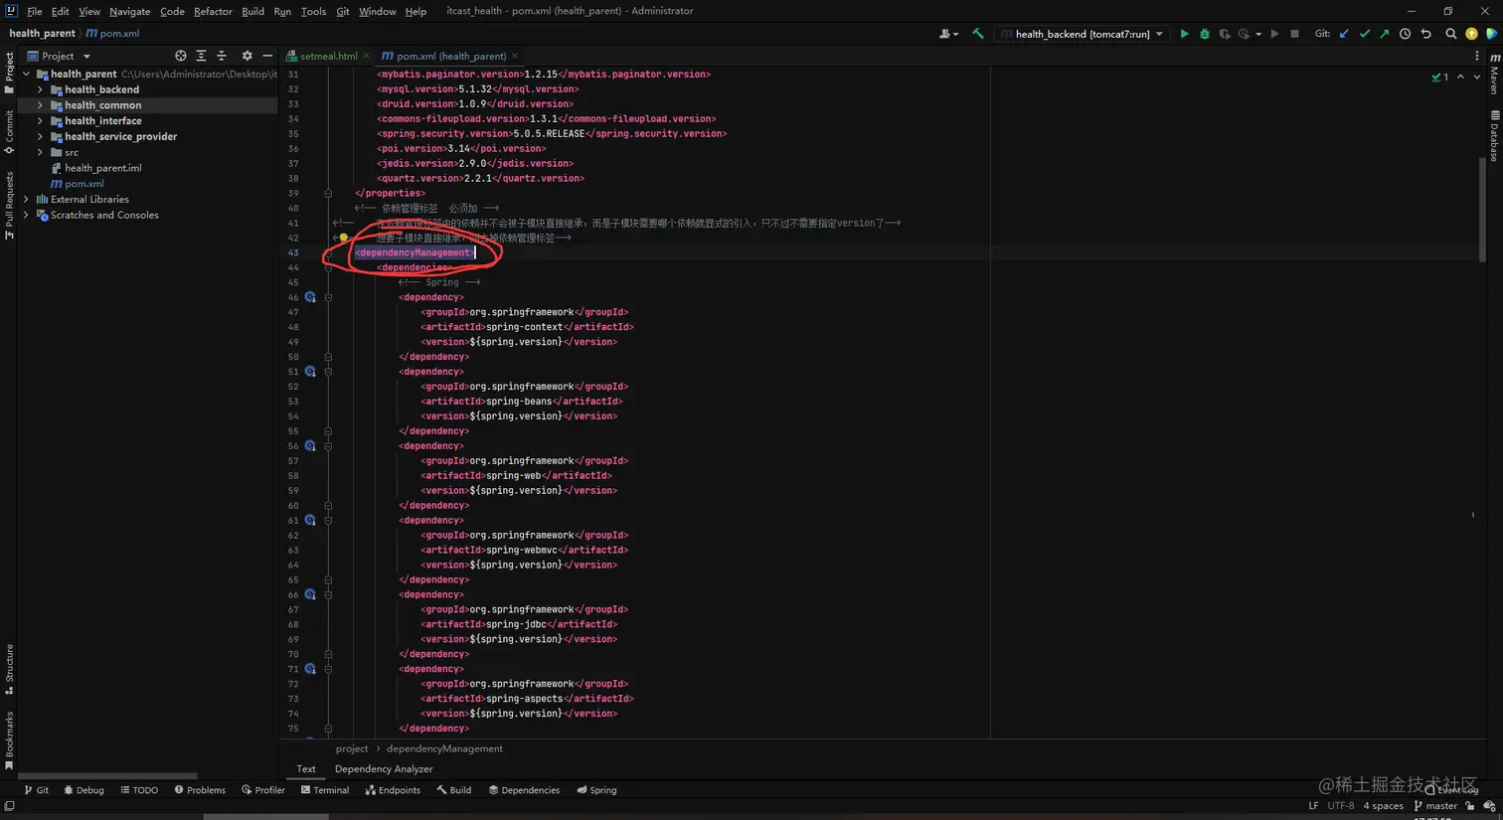Image resolution: width=1503 pixels, height=820 pixels.
Task: Open editor tabs more-options menu
Action: pyautogui.click(x=1477, y=56)
